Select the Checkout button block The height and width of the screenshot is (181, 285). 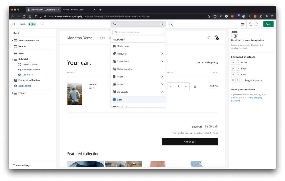(x=31, y=70)
